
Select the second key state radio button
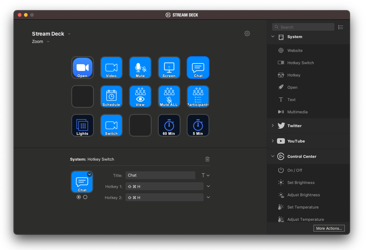click(85, 197)
